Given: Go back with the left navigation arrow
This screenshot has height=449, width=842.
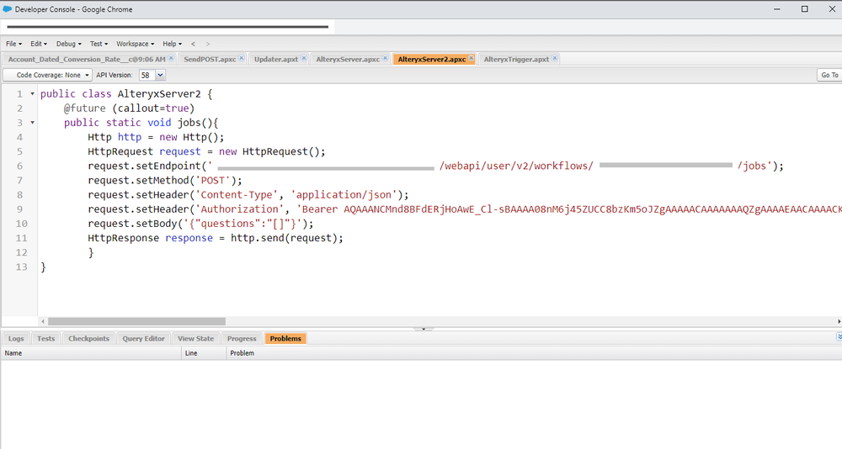Looking at the screenshot, I should click(193, 44).
